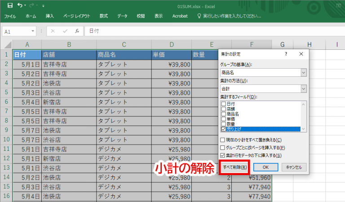Select row 10 header
The width and height of the screenshot is (345, 202).
click(6, 140)
